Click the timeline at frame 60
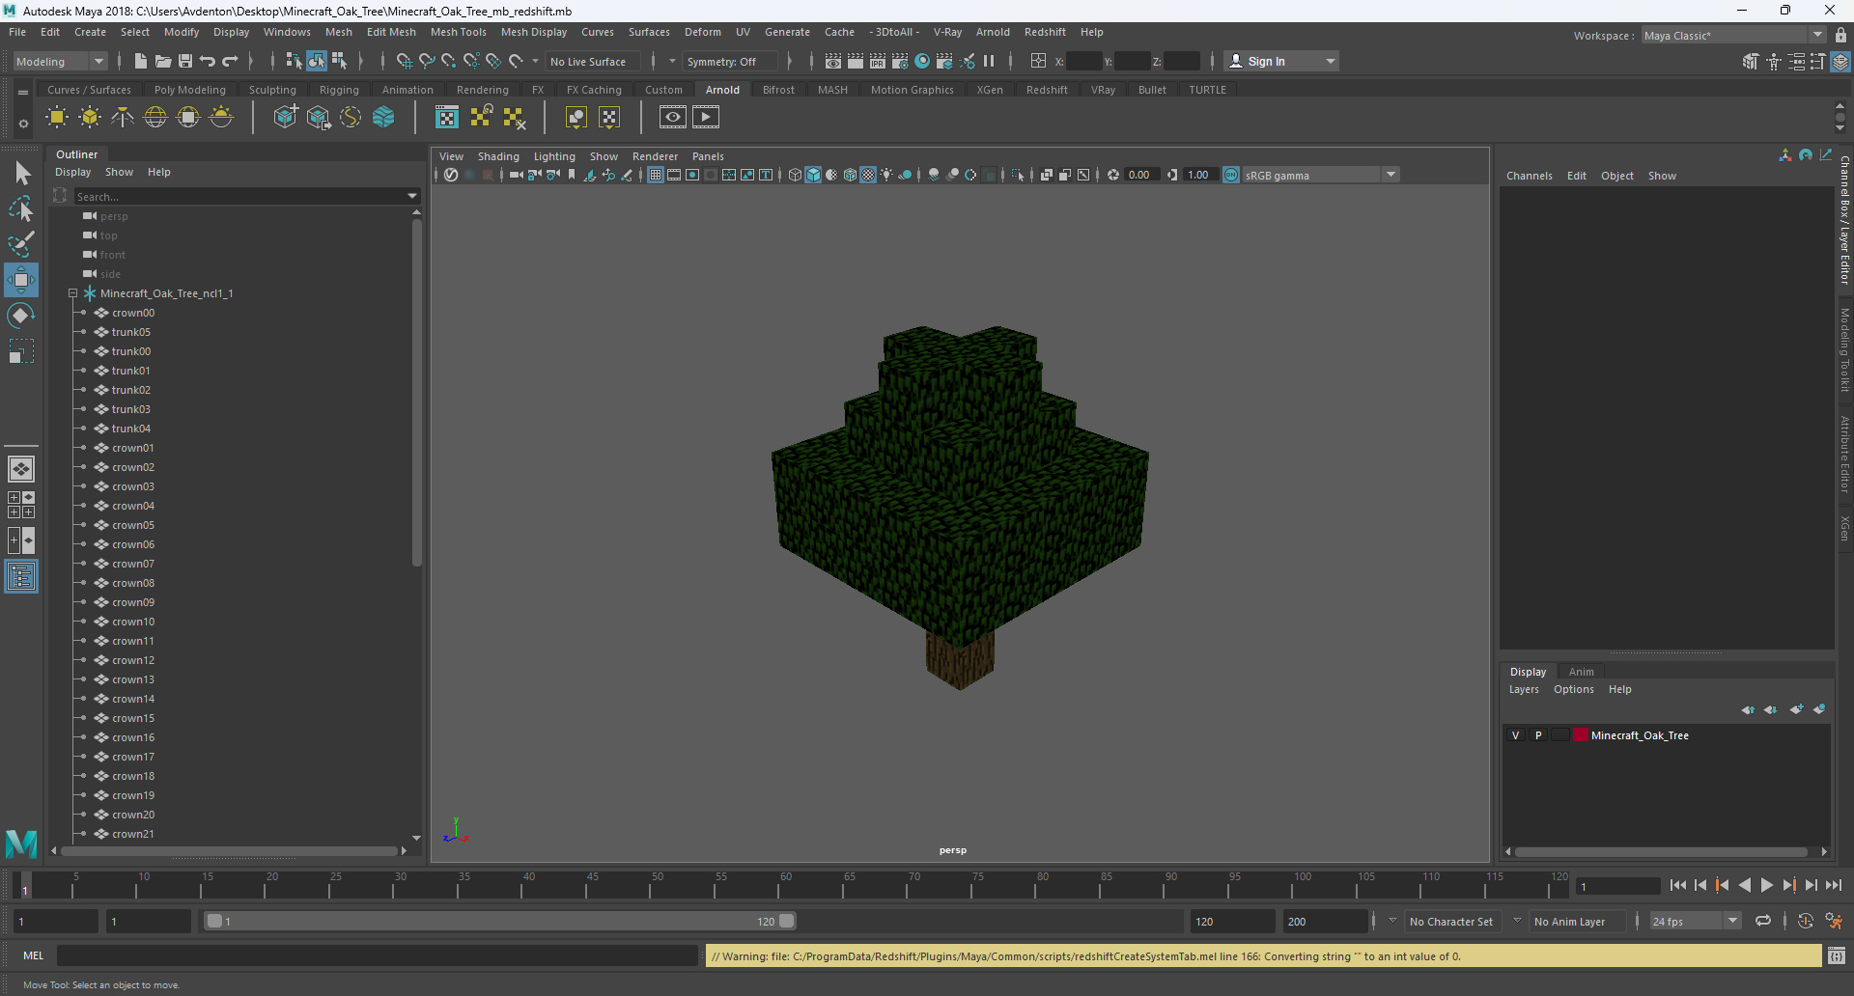This screenshot has width=1854, height=996. coord(786,885)
